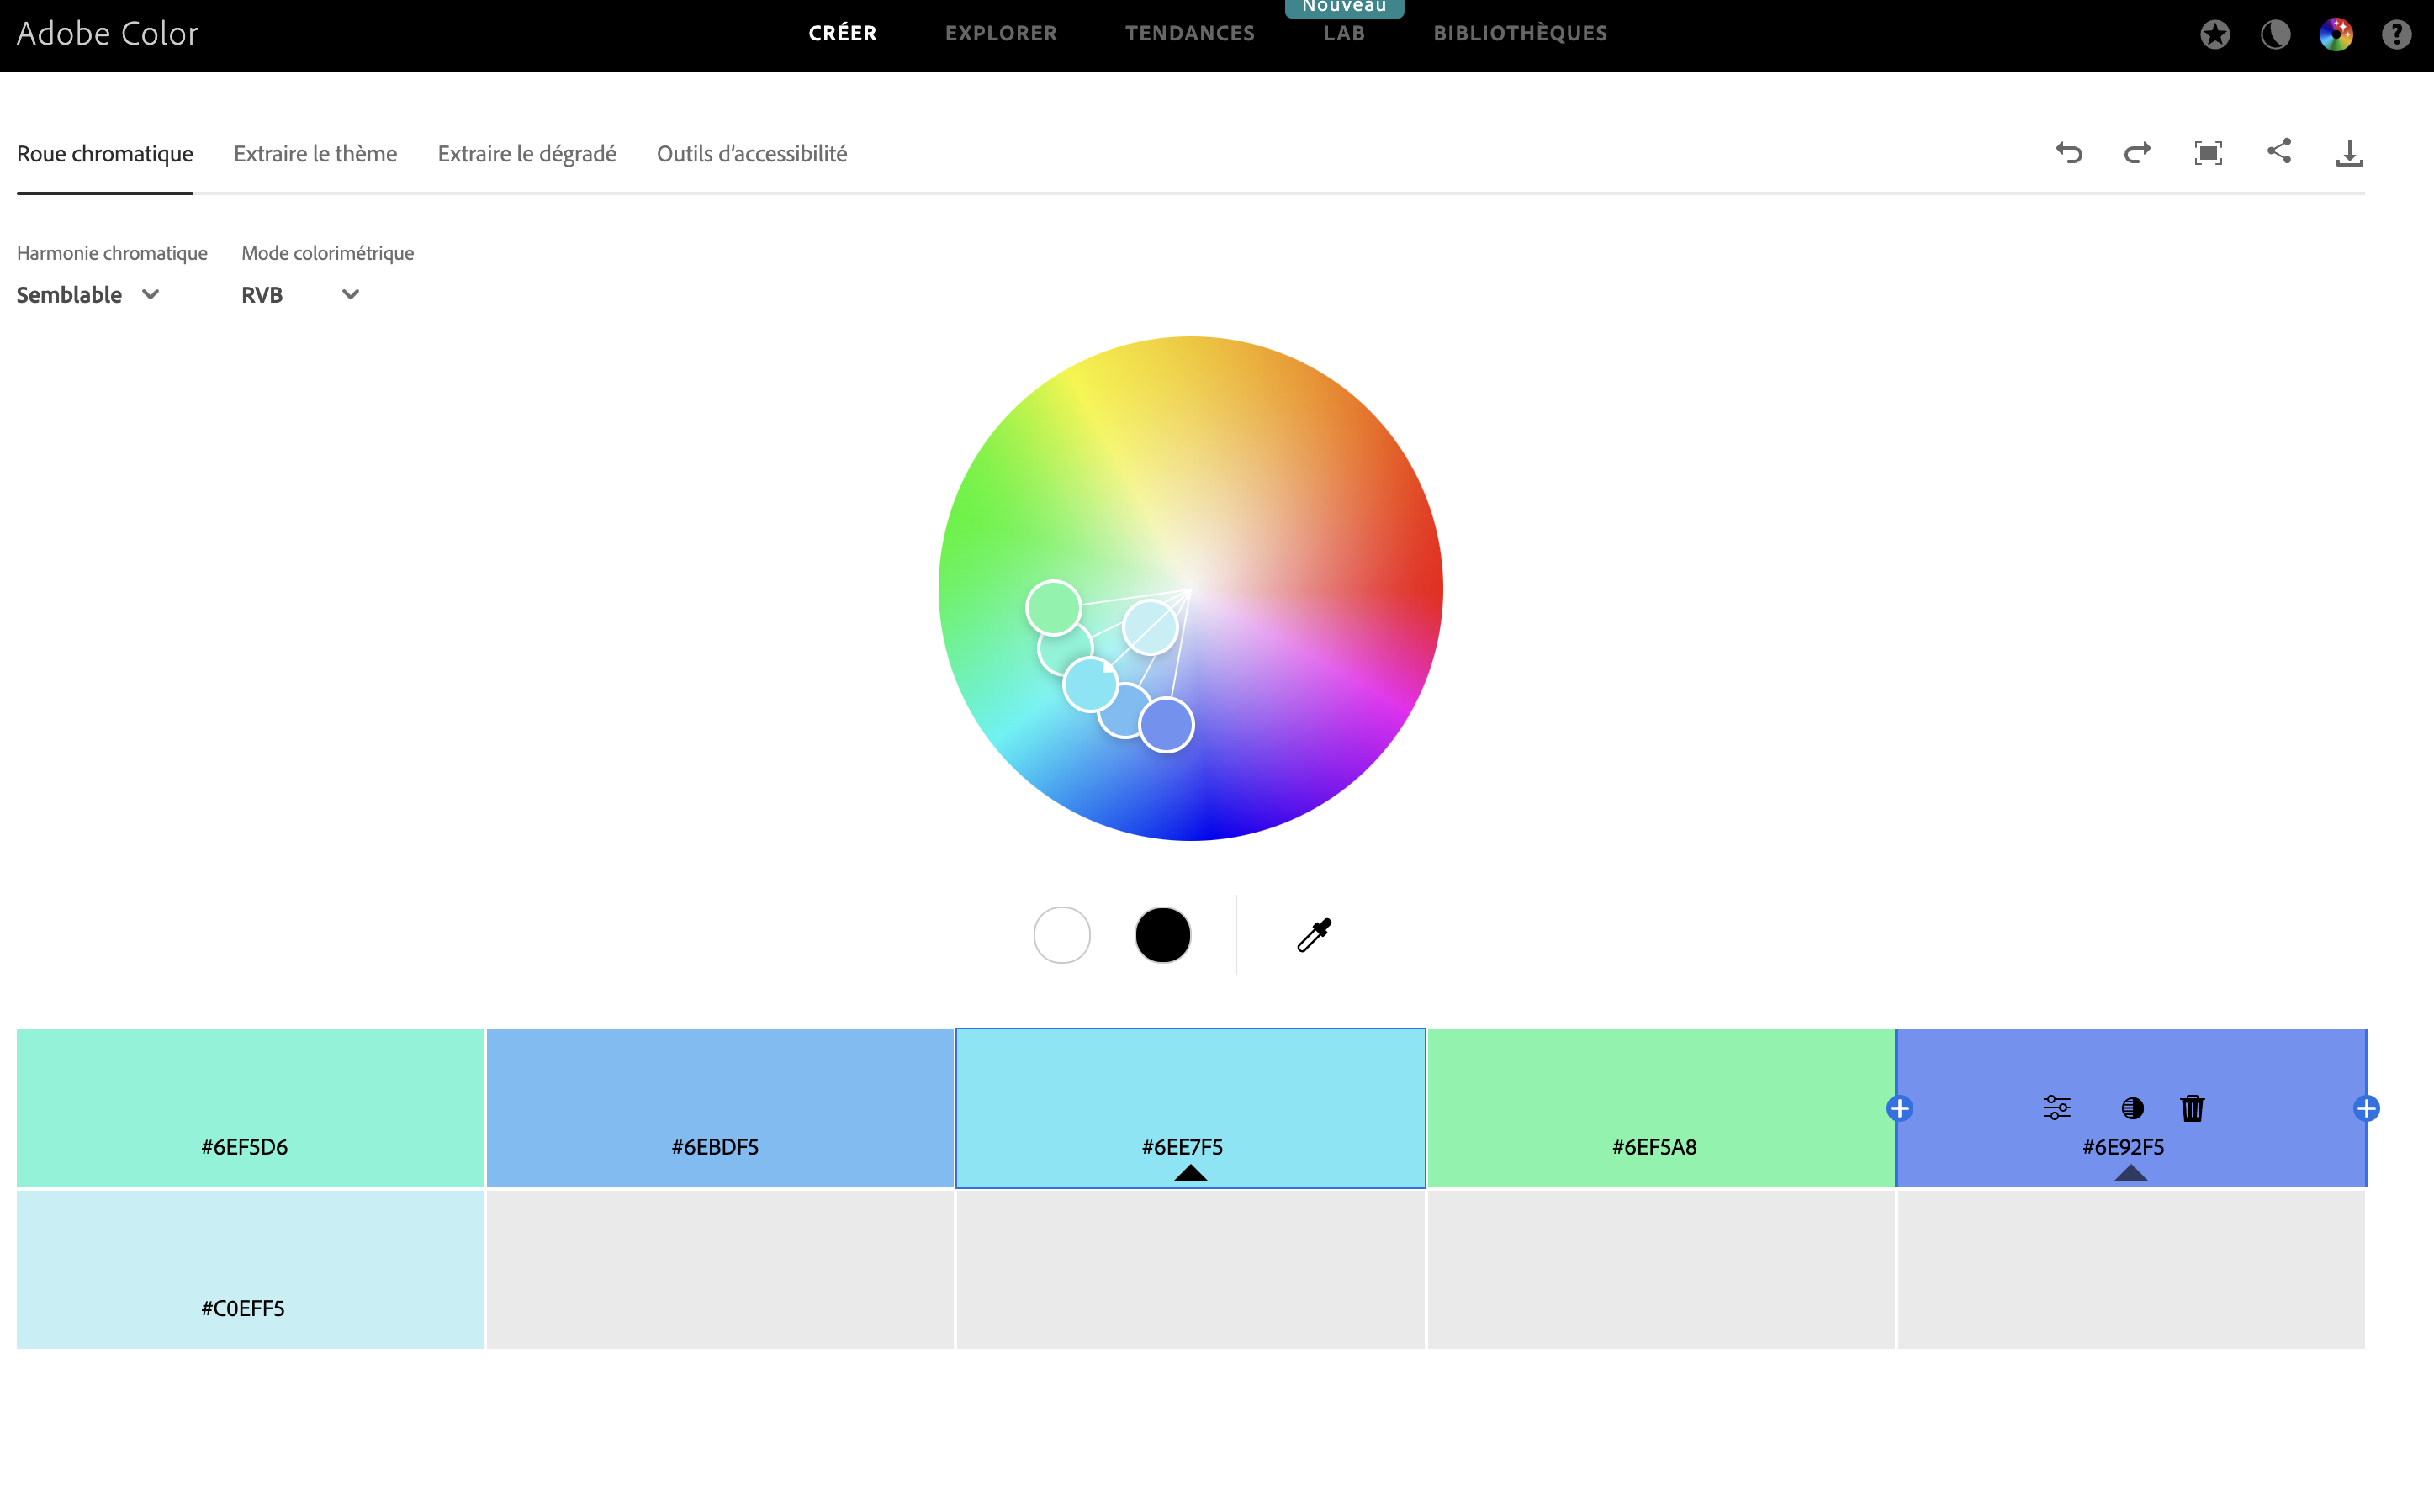Viewport: 2434px width, 1512px height.
Task: Select the black background circle
Action: click(1162, 935)
